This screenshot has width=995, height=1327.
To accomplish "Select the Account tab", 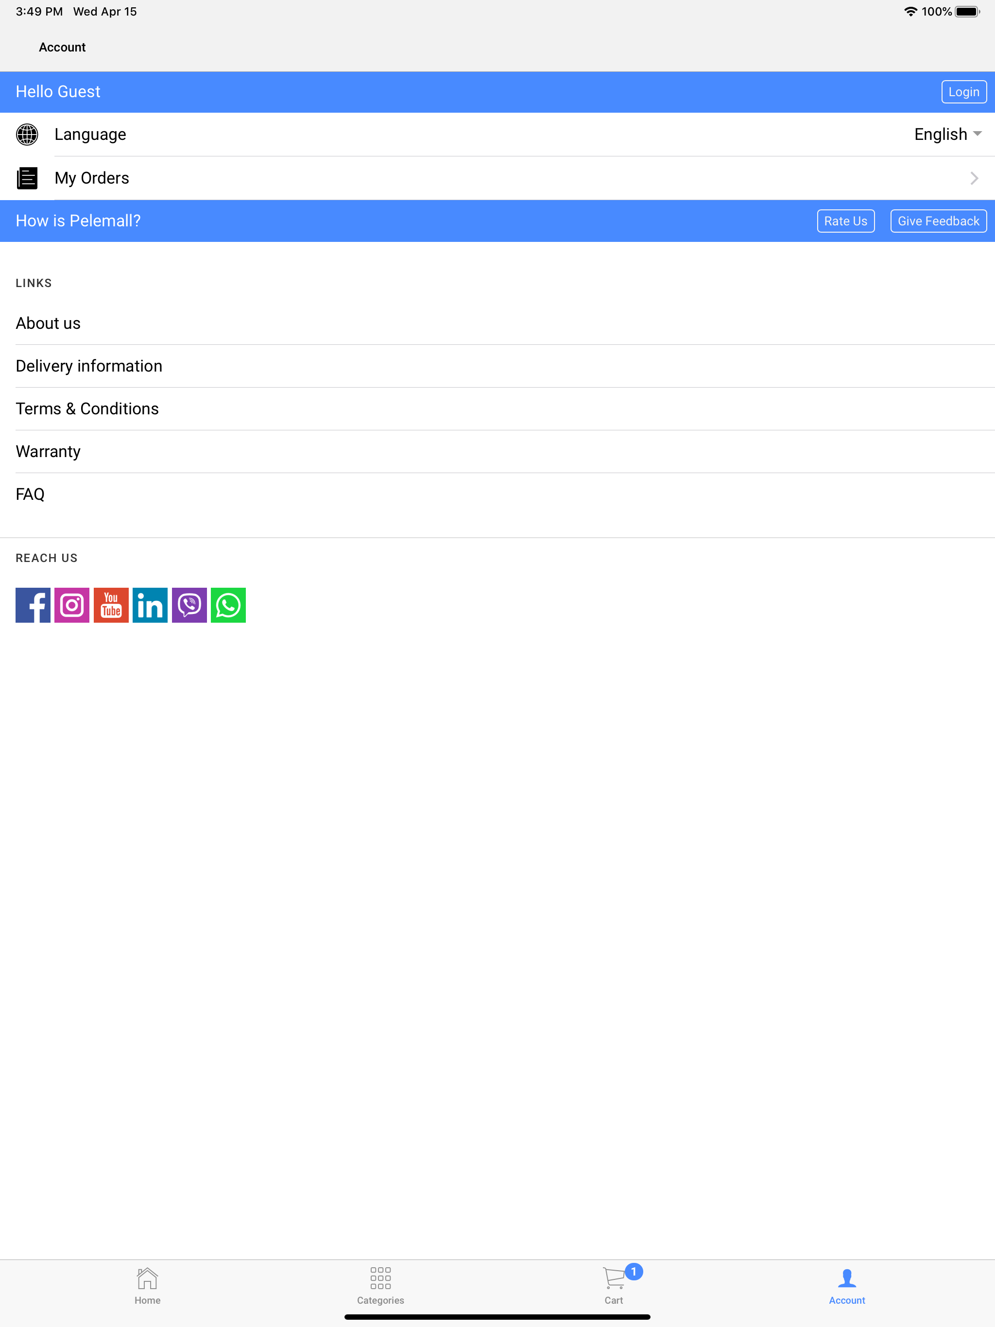I will pos(847,1284).
